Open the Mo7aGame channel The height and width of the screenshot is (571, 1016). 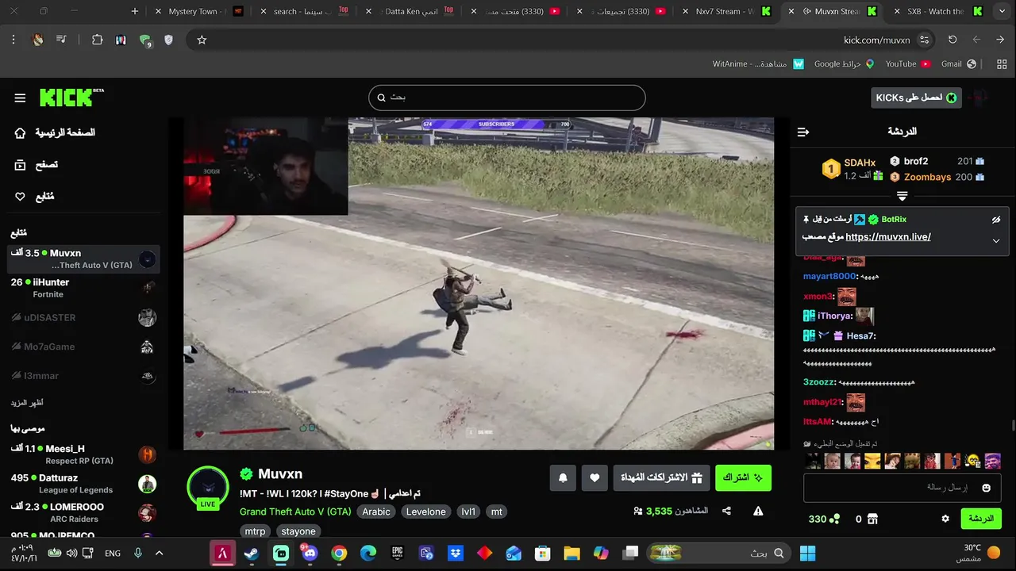point(83,347)
